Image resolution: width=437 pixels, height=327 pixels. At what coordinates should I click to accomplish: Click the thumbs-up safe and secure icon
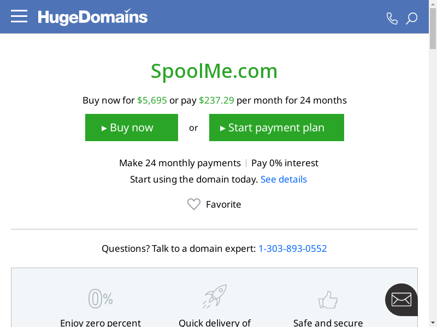(x=328, y=299)
